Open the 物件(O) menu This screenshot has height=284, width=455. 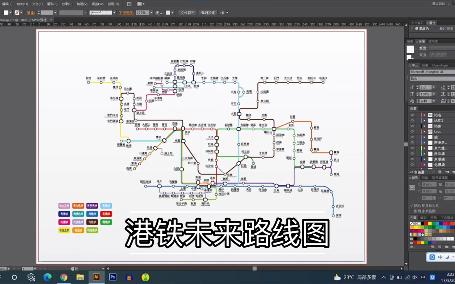22,4
